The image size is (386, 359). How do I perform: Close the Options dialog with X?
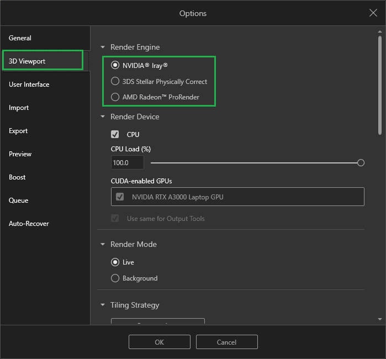pyautogui.click(x=373, y=13)
